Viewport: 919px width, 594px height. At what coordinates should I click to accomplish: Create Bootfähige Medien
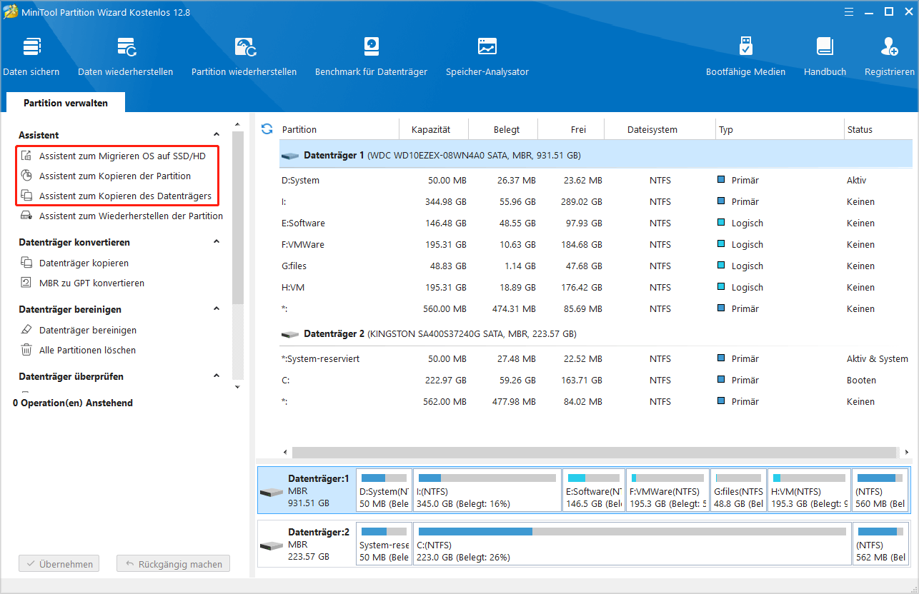click(745, 56)
